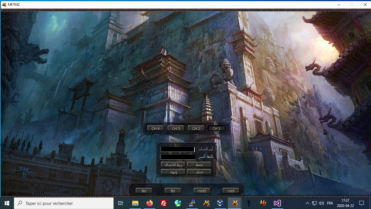Select channel CH 2
This screenshot has height=209, width=371.
(x=196, y=128)
